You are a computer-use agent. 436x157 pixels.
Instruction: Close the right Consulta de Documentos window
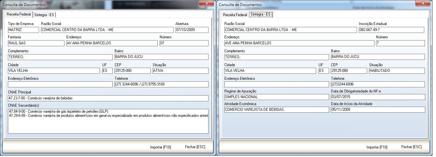[x=423, y=3]
